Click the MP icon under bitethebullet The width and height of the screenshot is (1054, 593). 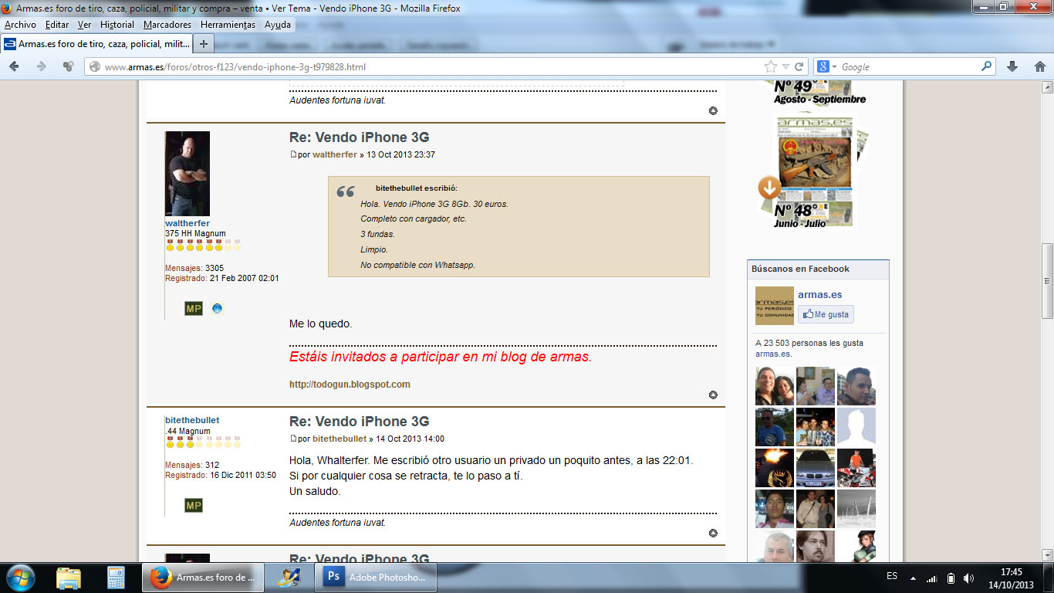[x=194, y=506]
